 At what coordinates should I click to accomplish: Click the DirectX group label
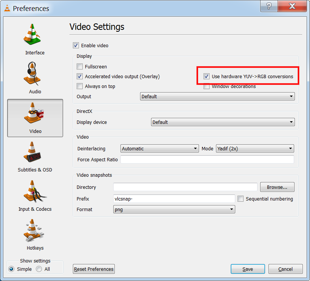(x=85, y=111)
